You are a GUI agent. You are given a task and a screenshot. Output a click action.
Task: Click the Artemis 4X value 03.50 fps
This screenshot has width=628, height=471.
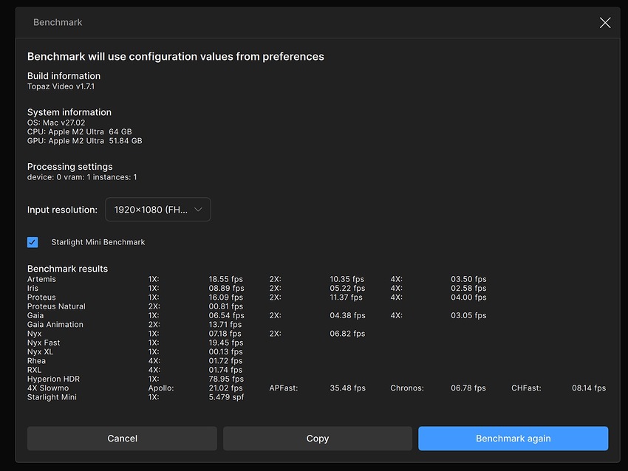pyautogui.click(x=468, y=279)
